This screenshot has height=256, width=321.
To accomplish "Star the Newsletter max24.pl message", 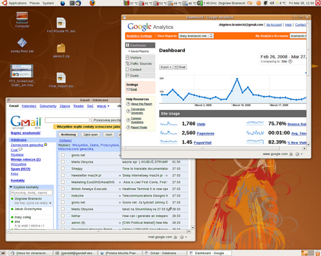I will tap(68, 175).
